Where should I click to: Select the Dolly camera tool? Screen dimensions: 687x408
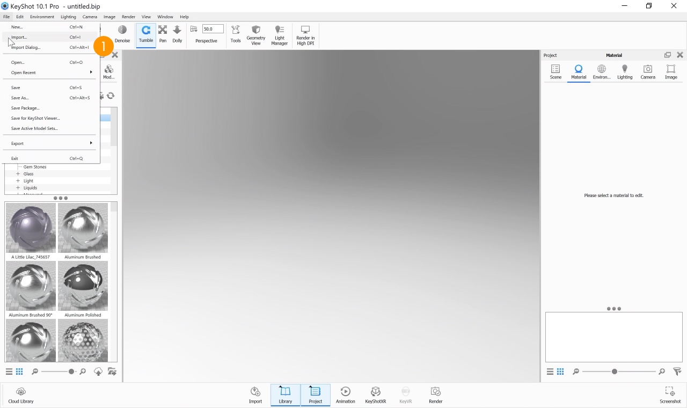tap(177, 34)
